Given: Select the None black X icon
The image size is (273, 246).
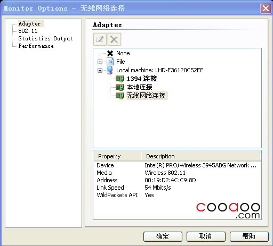Looking at the screenshot, I should (110, 53).
